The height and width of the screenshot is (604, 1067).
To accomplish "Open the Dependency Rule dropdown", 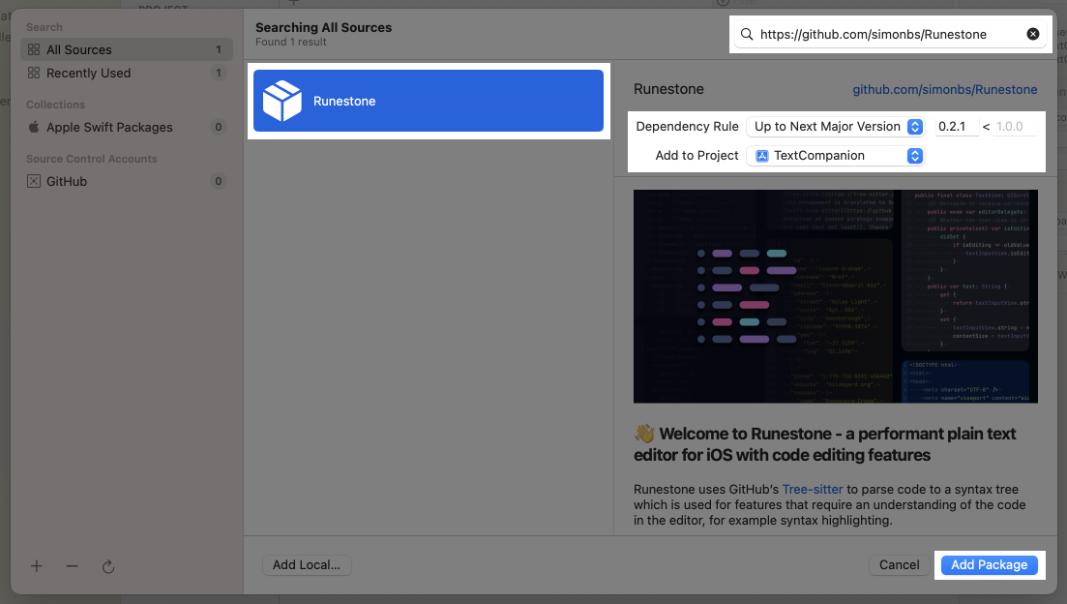I will [x=915, y=126].
